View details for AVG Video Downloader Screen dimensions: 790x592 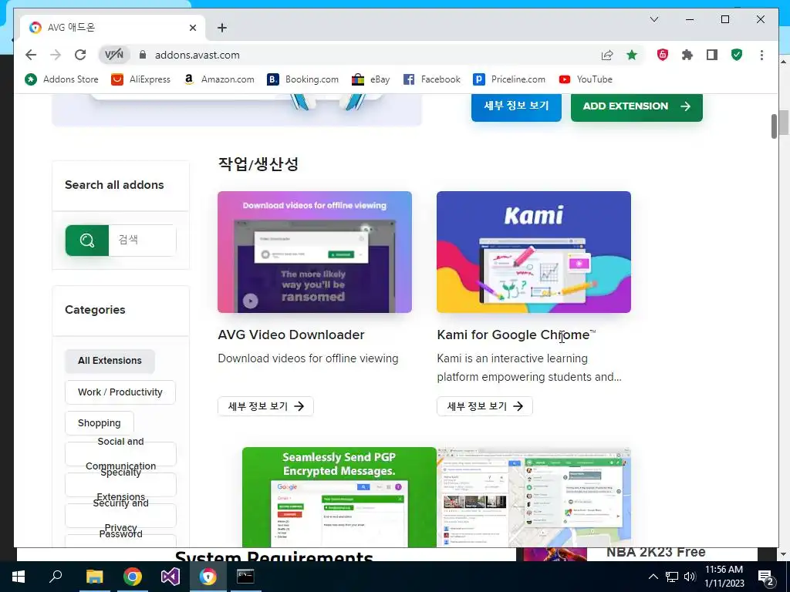point(265,406)
